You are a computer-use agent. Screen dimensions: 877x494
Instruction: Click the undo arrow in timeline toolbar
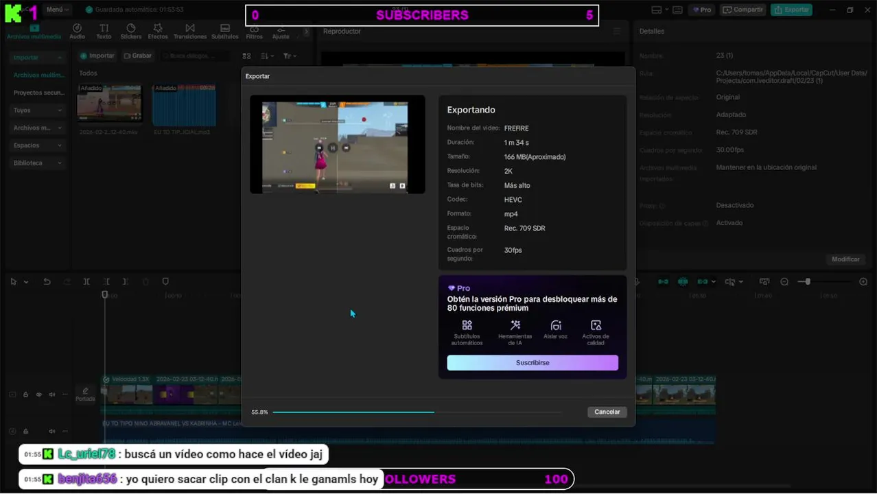pos(47,281)
